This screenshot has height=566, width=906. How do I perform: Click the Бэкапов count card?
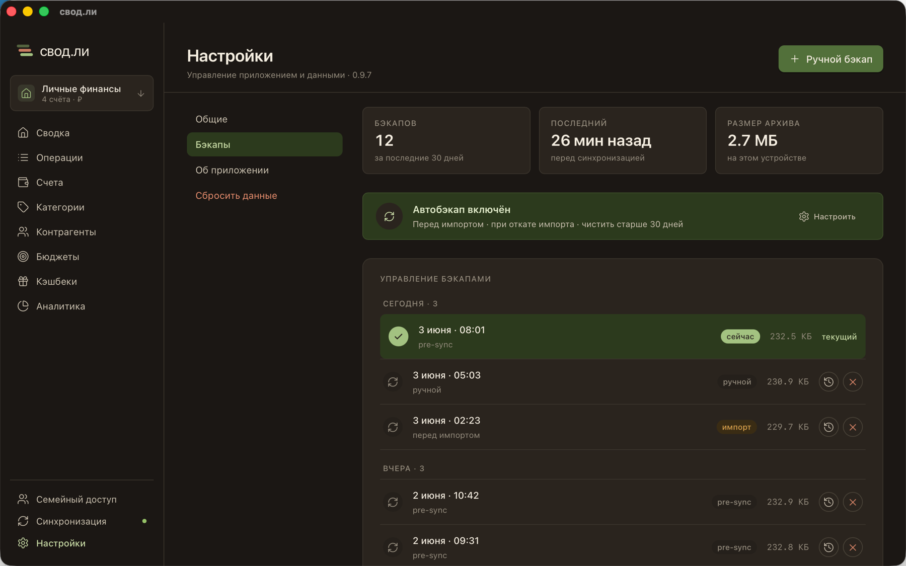point(446,140)
